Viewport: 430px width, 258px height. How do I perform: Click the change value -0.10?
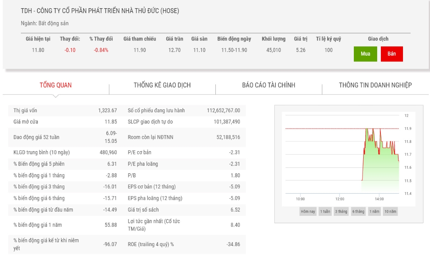click(70, 50)
